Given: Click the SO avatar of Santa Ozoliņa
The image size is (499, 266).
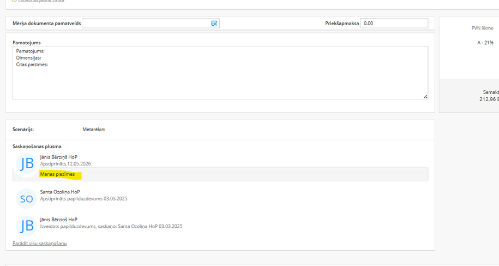Looking at the screenshot, I should [x=26, y=199].
